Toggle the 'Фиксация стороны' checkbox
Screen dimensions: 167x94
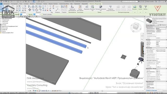[x=157, y=61]
